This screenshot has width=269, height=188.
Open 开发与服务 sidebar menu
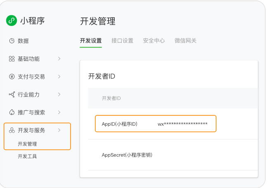click(x=31, y=130)
